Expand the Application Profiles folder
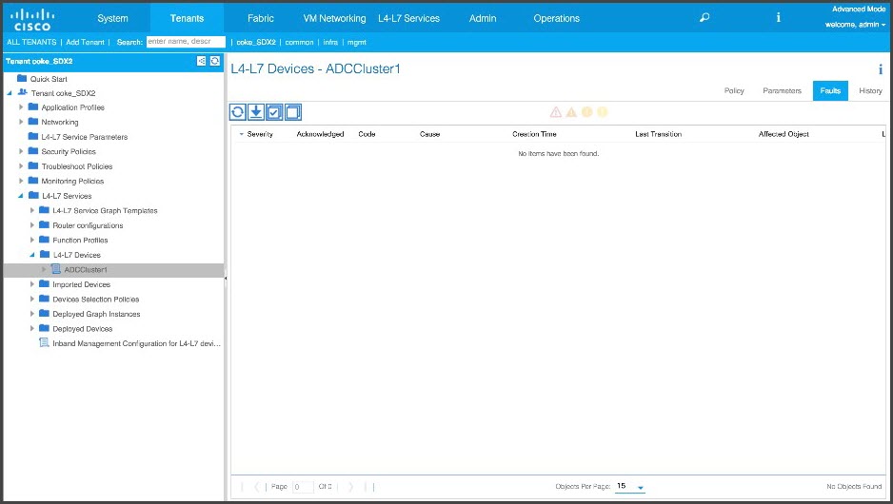 click(x=21, y=107)
